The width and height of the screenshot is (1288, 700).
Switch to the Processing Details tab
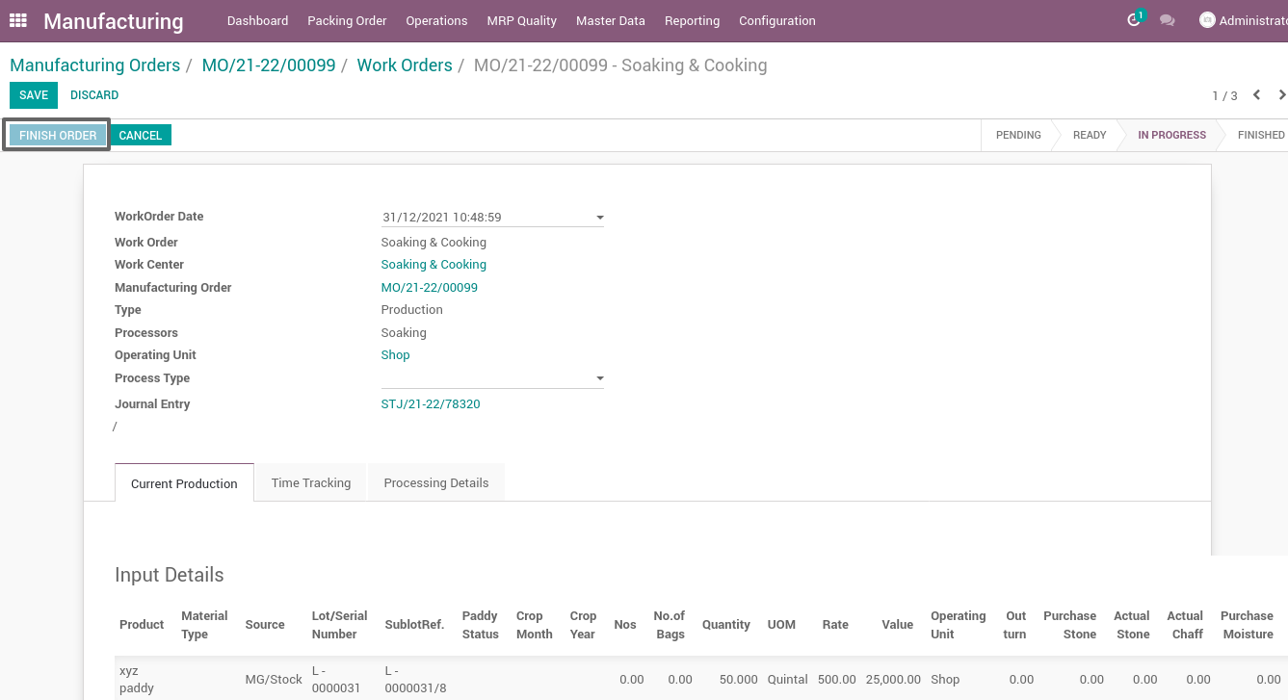point(435,481)
